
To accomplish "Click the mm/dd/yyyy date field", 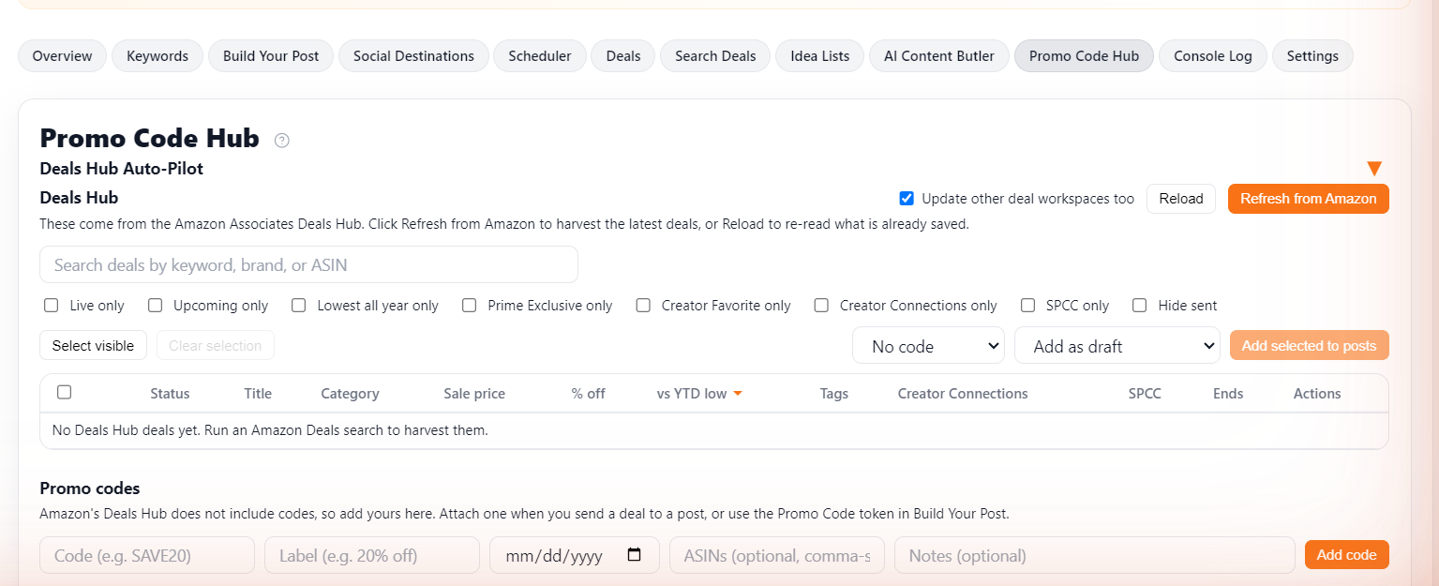I will pos(575,555).
